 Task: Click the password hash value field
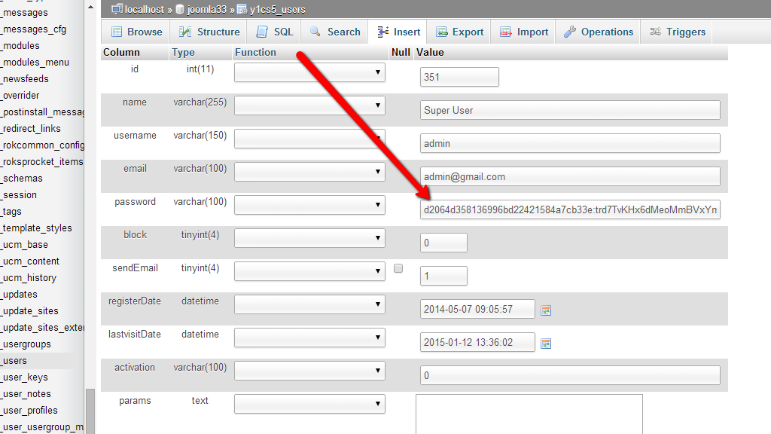click(570, 209)
